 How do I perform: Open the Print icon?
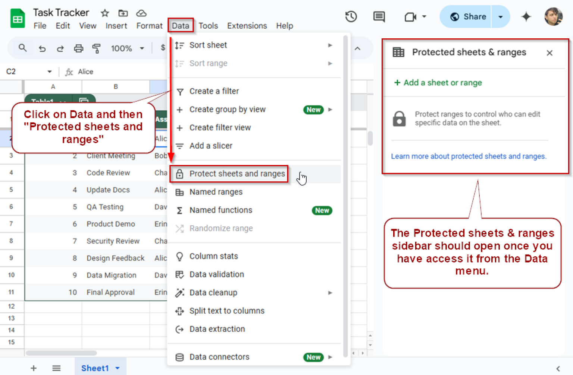(x=78, y=48)
